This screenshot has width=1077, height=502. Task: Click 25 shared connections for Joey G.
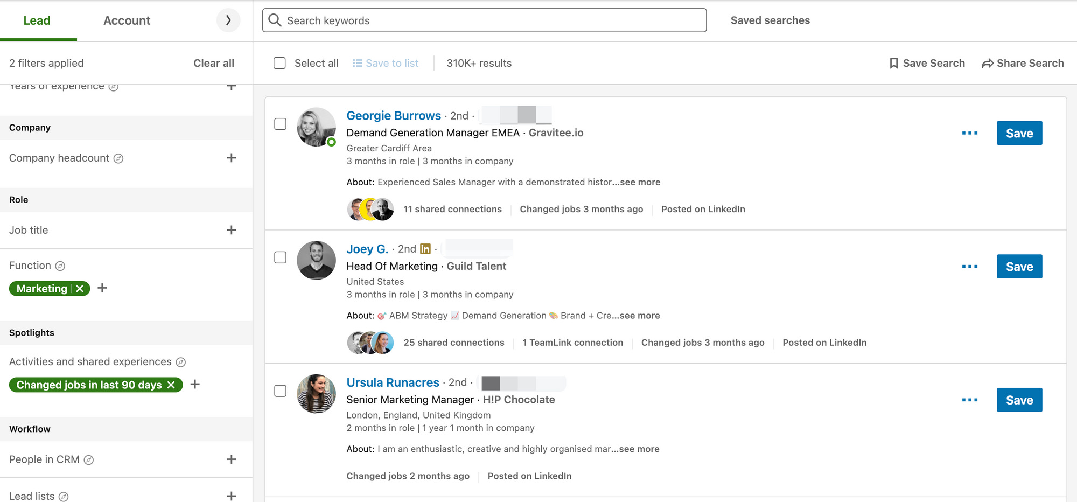[454, 343]
